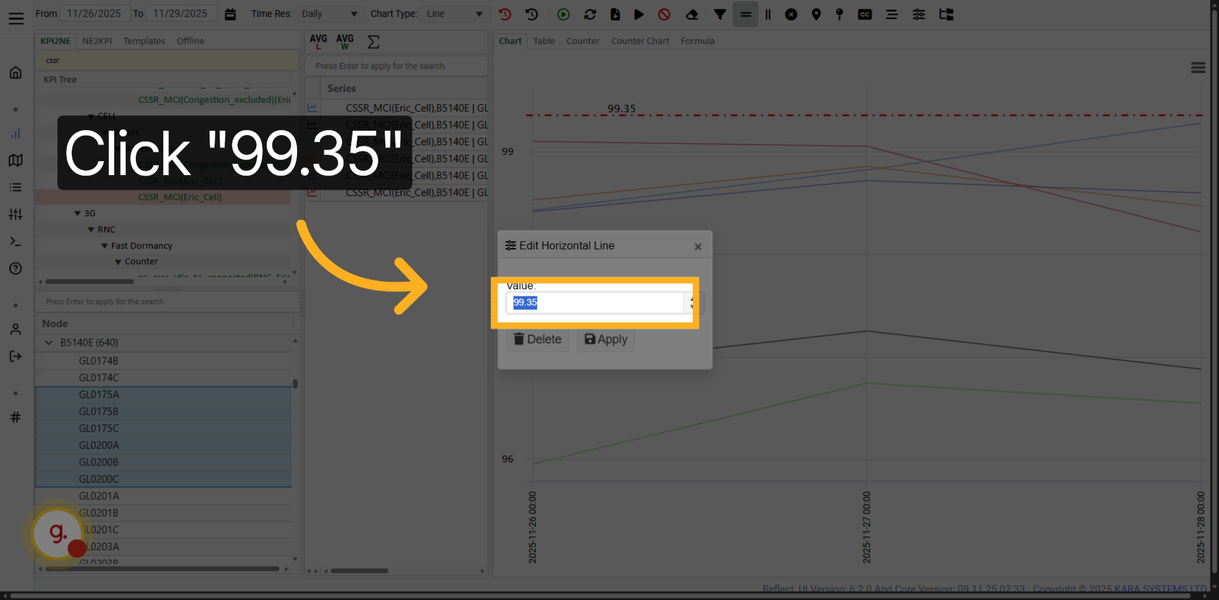
Task: Open terminal console in sidebar
Action: pos(16,242)
